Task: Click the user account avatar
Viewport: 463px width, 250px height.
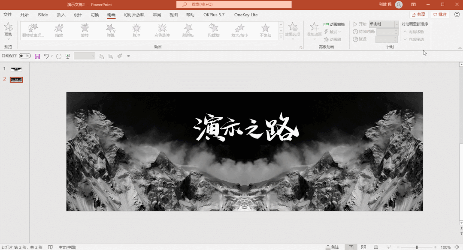Action: [399, 4]
